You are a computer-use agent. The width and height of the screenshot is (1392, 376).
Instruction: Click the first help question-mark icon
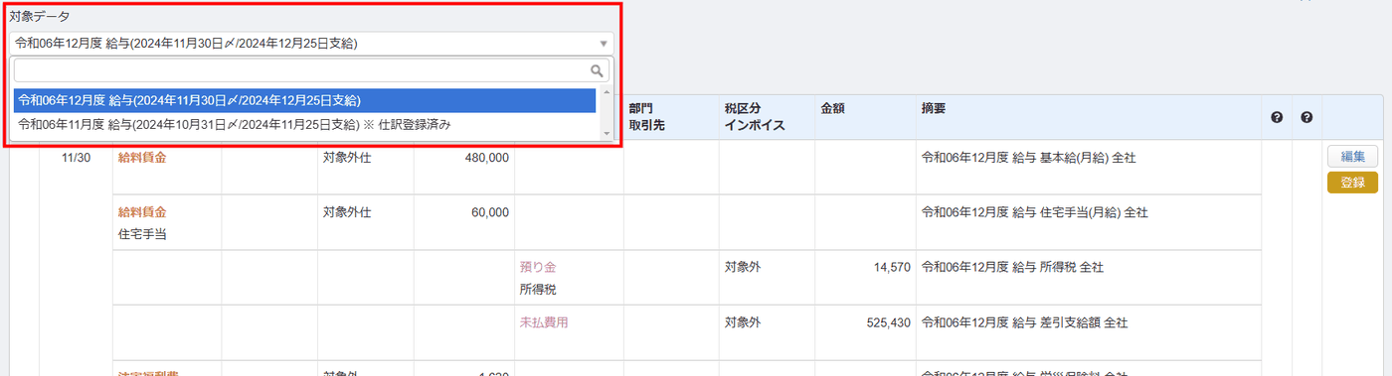[1277, 118]
